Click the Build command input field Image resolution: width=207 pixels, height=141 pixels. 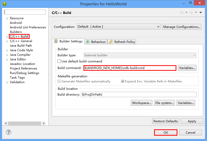click(x=130, y=68)
